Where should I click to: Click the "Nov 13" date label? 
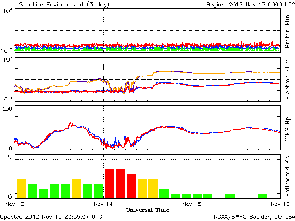[15, 204]
